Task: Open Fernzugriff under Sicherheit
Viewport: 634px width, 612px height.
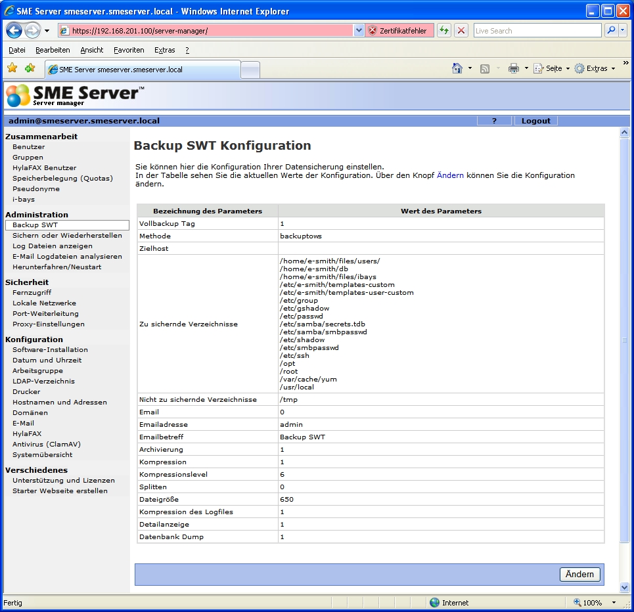Action: (32, 292)
